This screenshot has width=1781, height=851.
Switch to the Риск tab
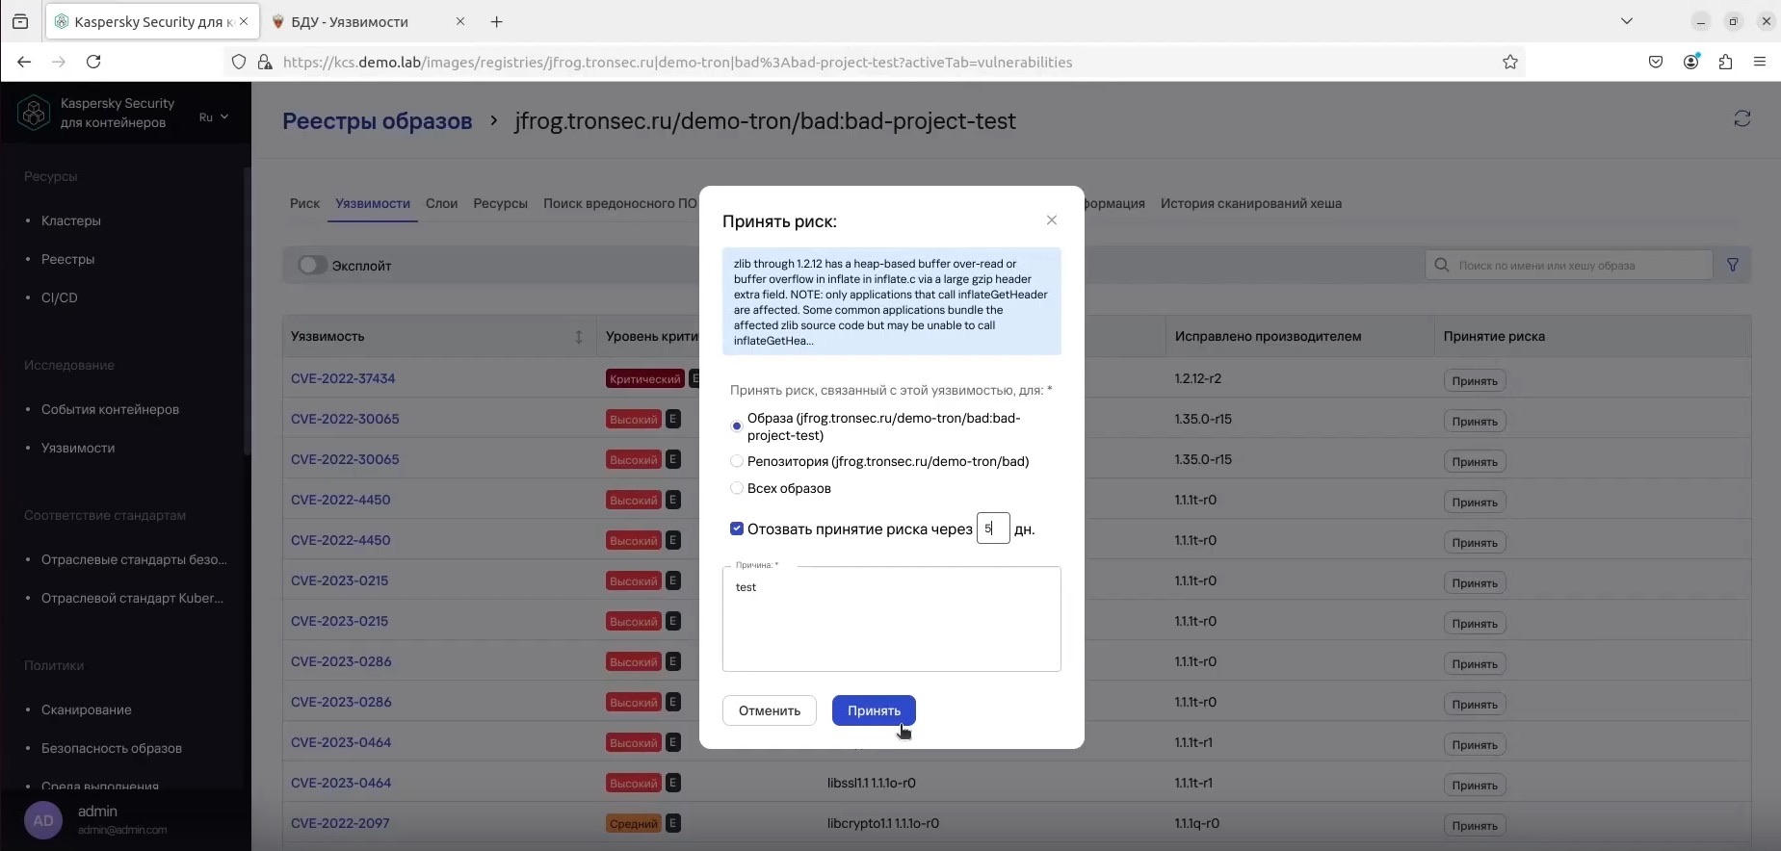(304, 203)
